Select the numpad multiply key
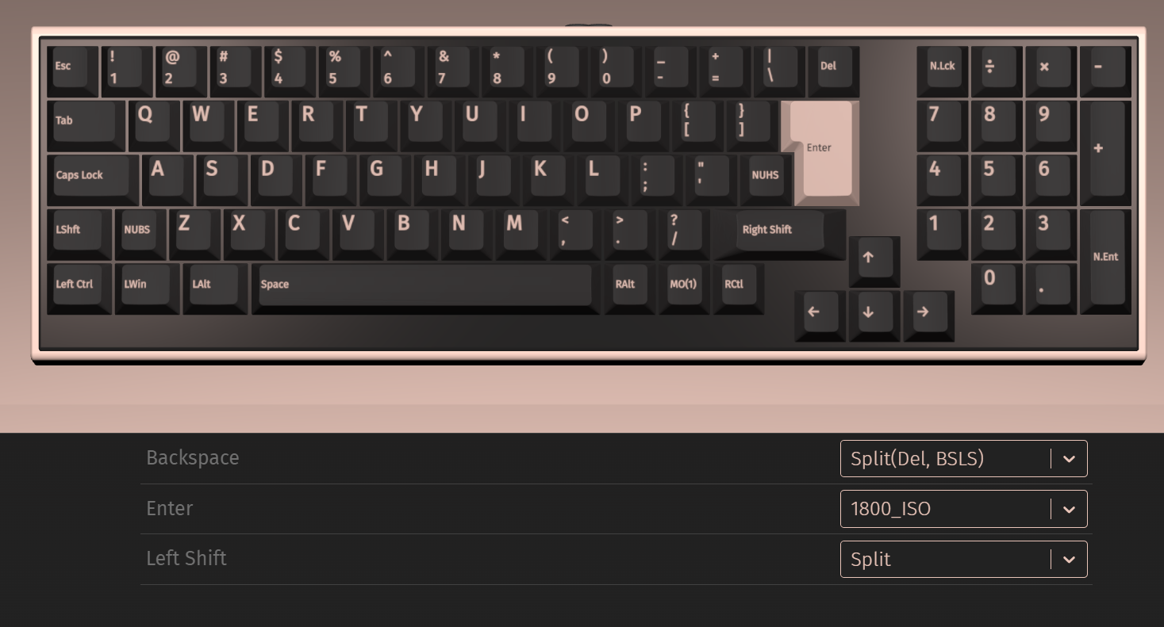Screen dimensions: 1164x627 (x=1051, y=71)
